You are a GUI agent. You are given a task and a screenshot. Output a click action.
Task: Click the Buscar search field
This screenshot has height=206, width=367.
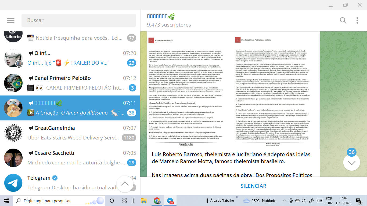79,20
